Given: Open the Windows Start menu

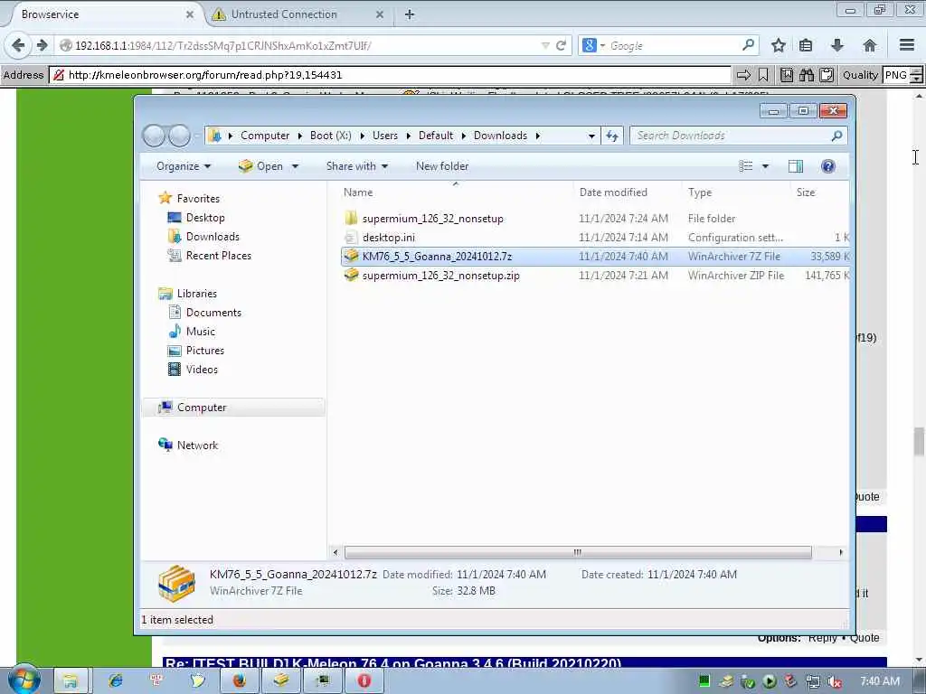Looking at the screenshot, I should [x=23, y=680].
